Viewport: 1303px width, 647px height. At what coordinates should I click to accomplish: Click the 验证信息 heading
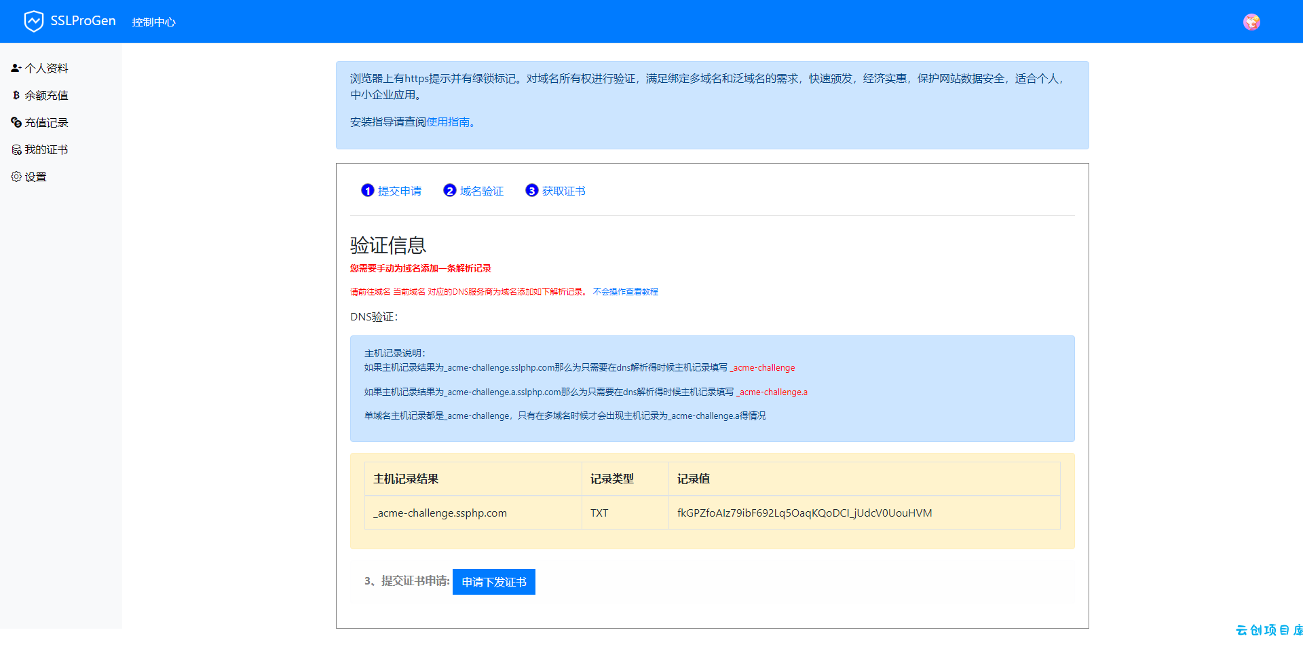coord(388,245)
